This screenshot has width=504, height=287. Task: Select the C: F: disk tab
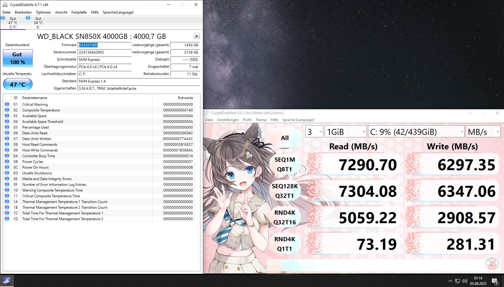[13, 23]
